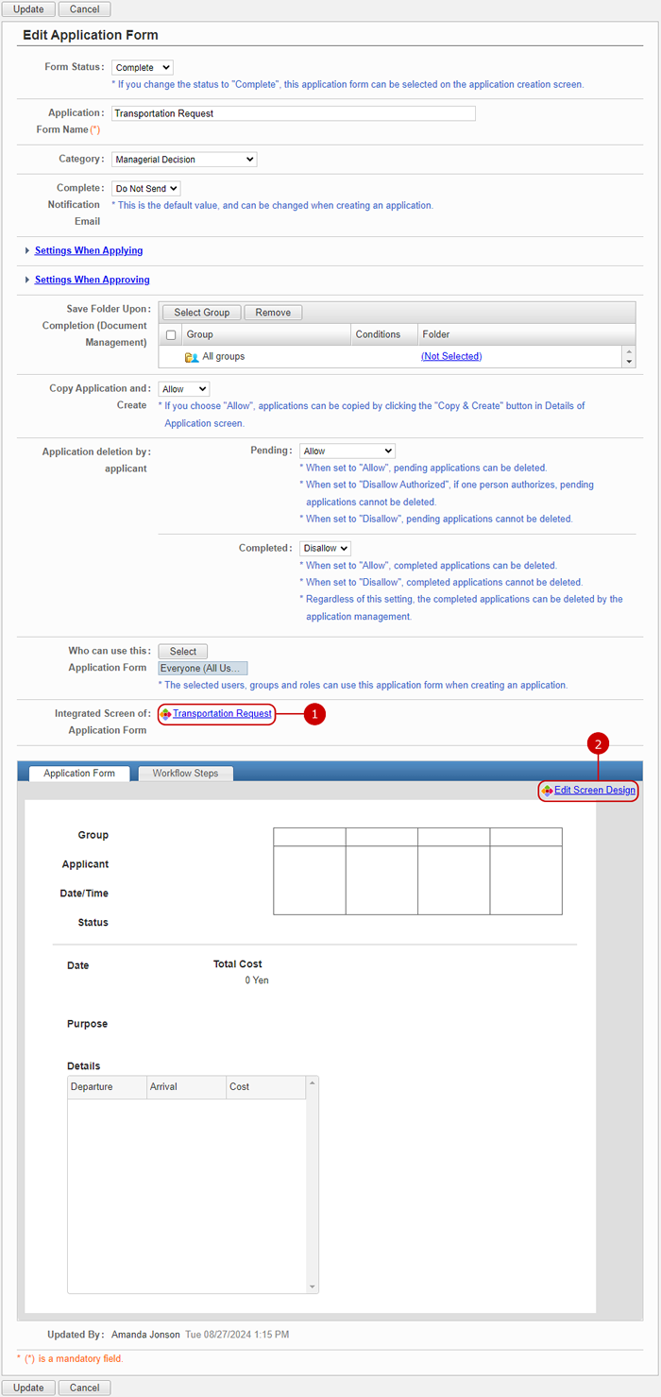The height and width of the screenshot is (1397, 661).
Task: Click the All groups icon
Action: point(192,357)
